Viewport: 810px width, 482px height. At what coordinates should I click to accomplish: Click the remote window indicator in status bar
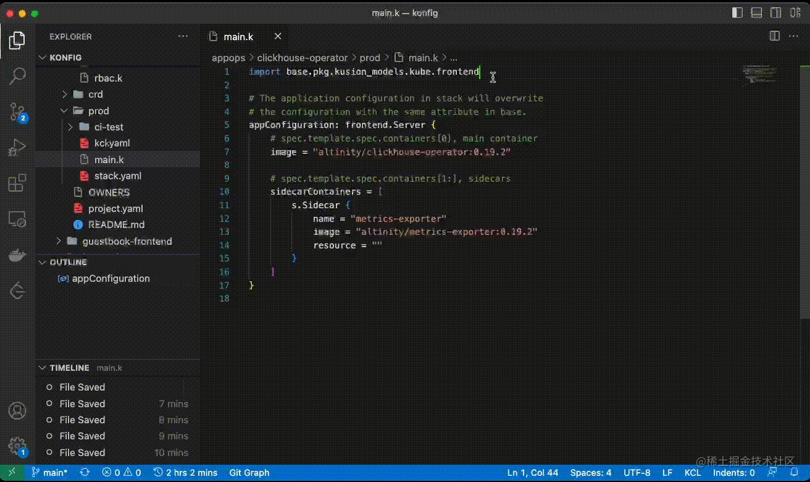(12, 473)
